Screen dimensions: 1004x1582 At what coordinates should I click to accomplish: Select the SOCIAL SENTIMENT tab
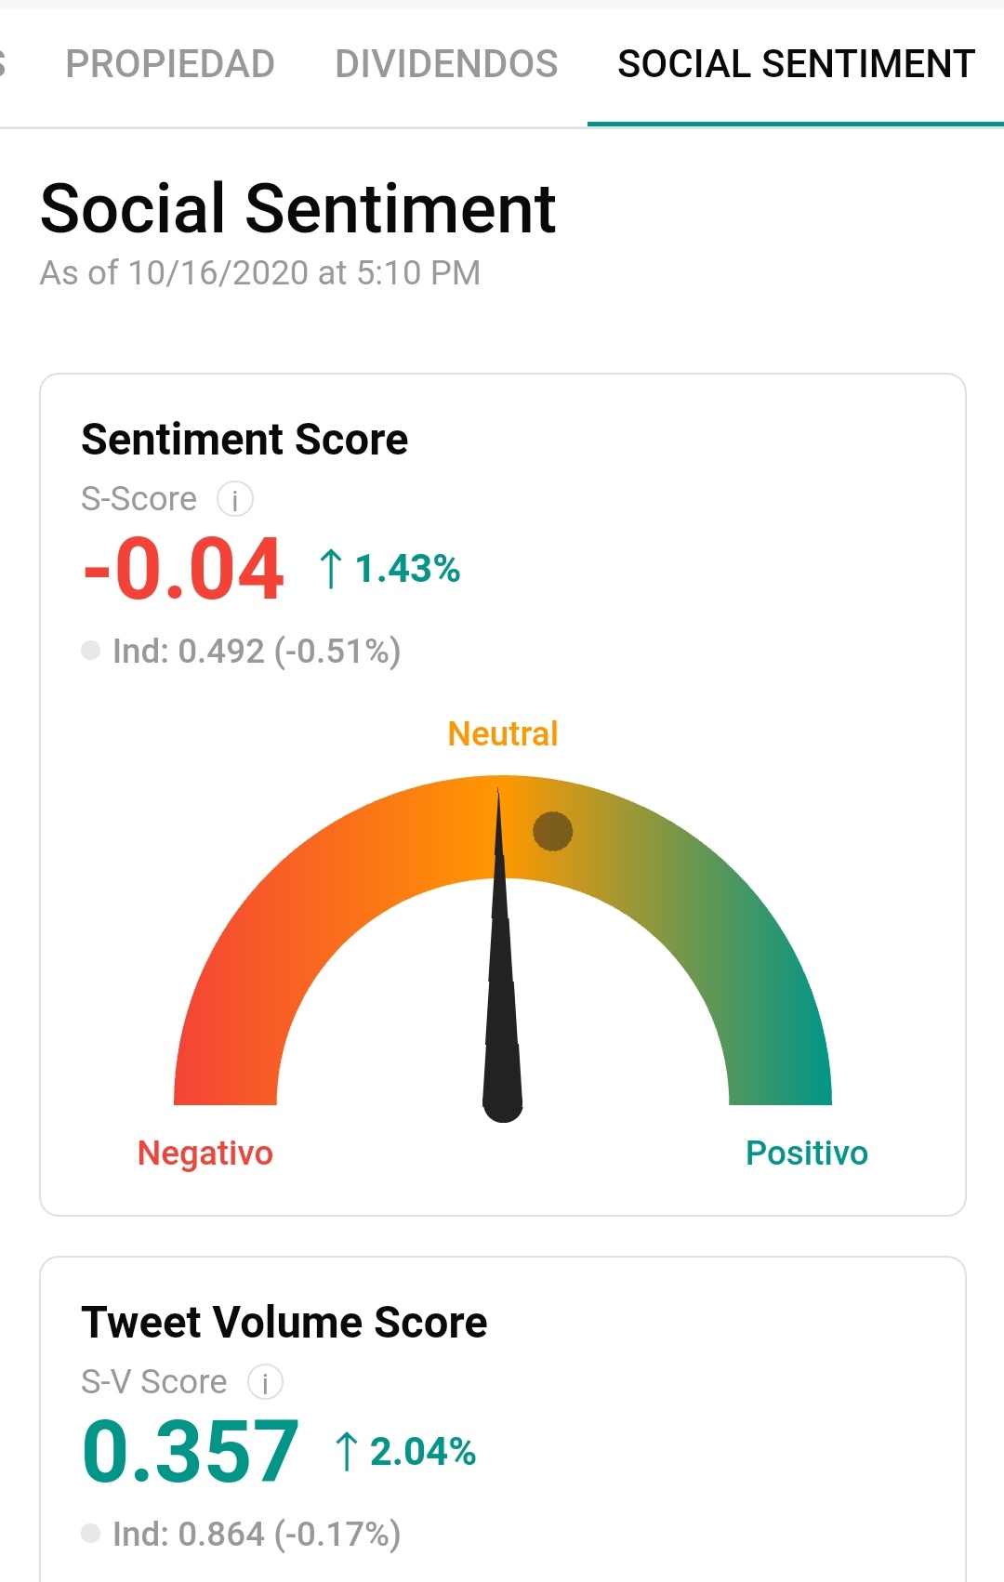click(x=796, y=64)
